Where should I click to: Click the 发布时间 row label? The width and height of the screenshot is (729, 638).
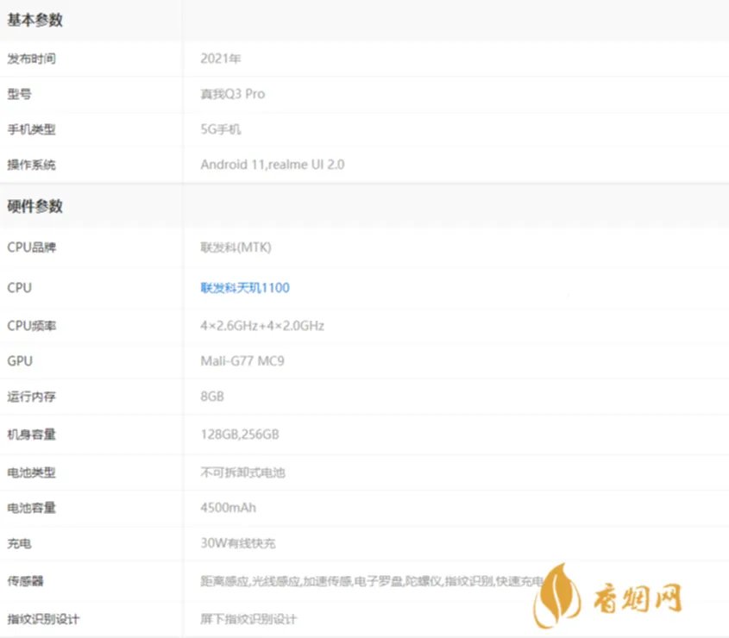coord(28,59)
